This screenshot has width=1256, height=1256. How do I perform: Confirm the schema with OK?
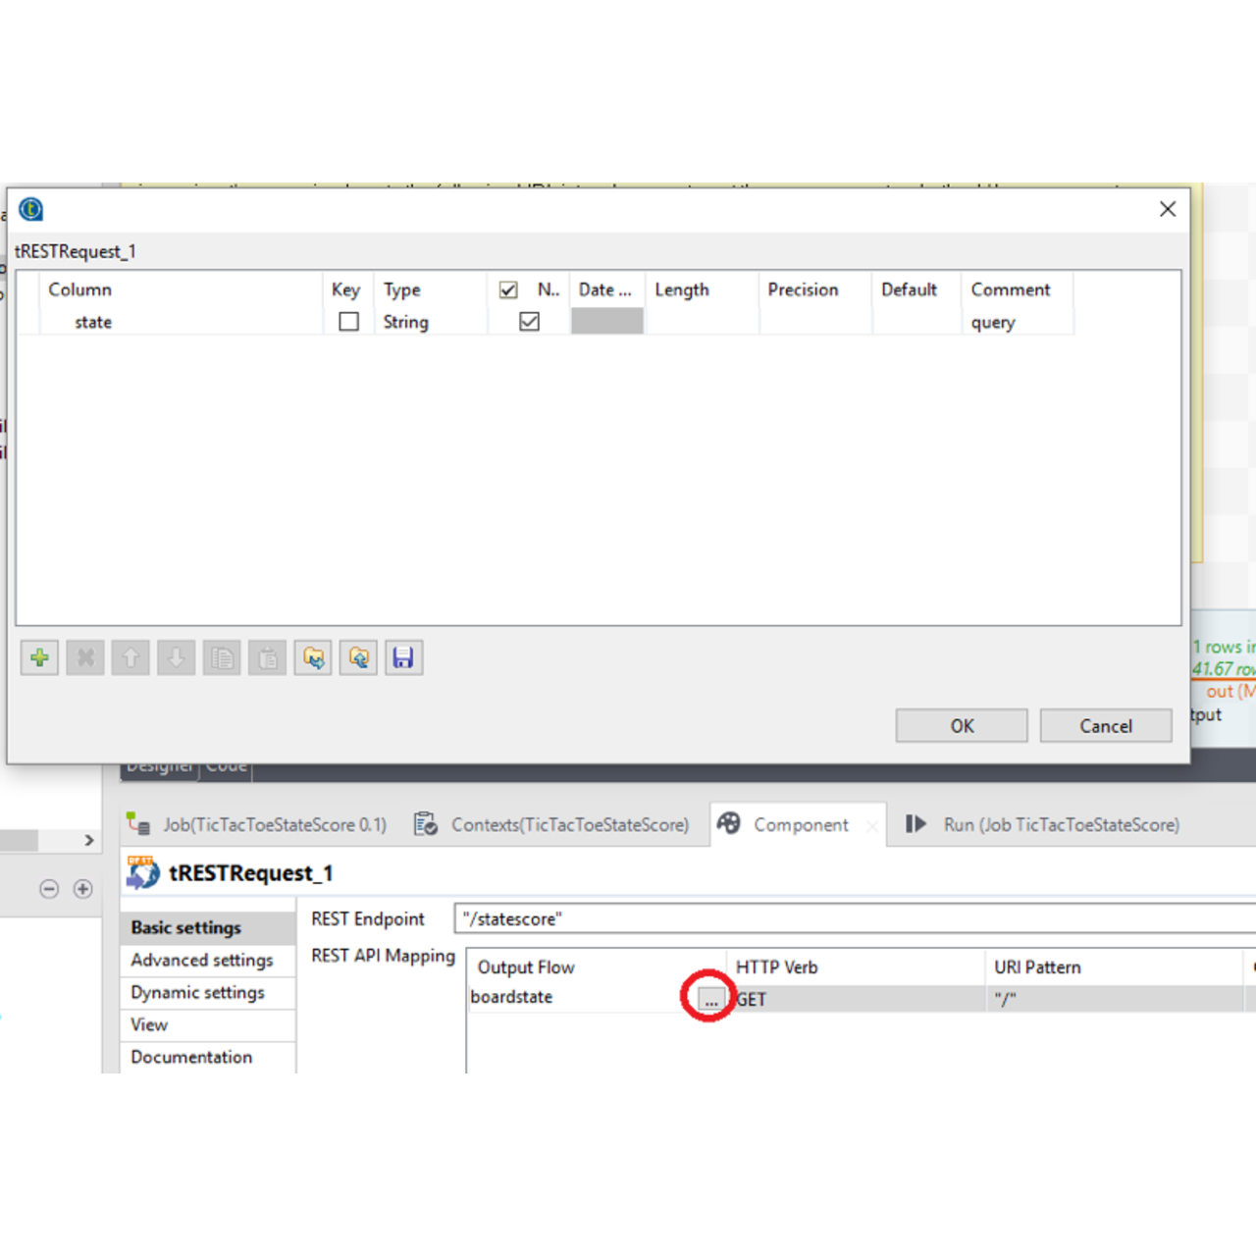click(961, 725)
